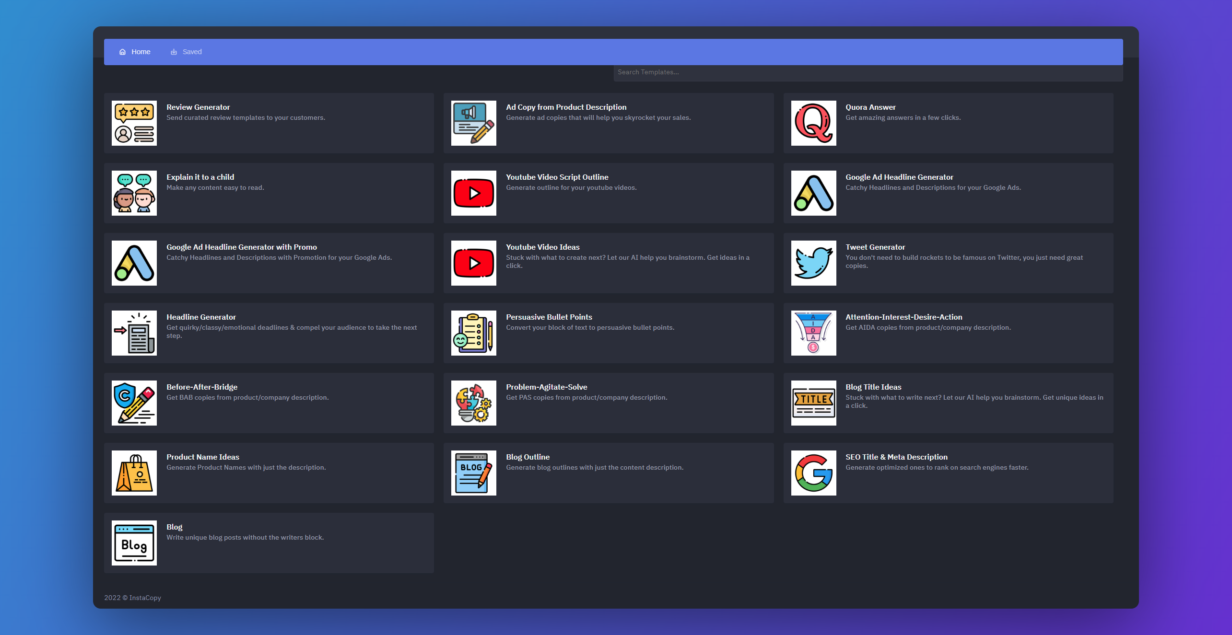Open the Headline Generator title link
Image resolution: width=1232 pixels, height=635 pixels.
pyautogui.click(x=201, y=317)
